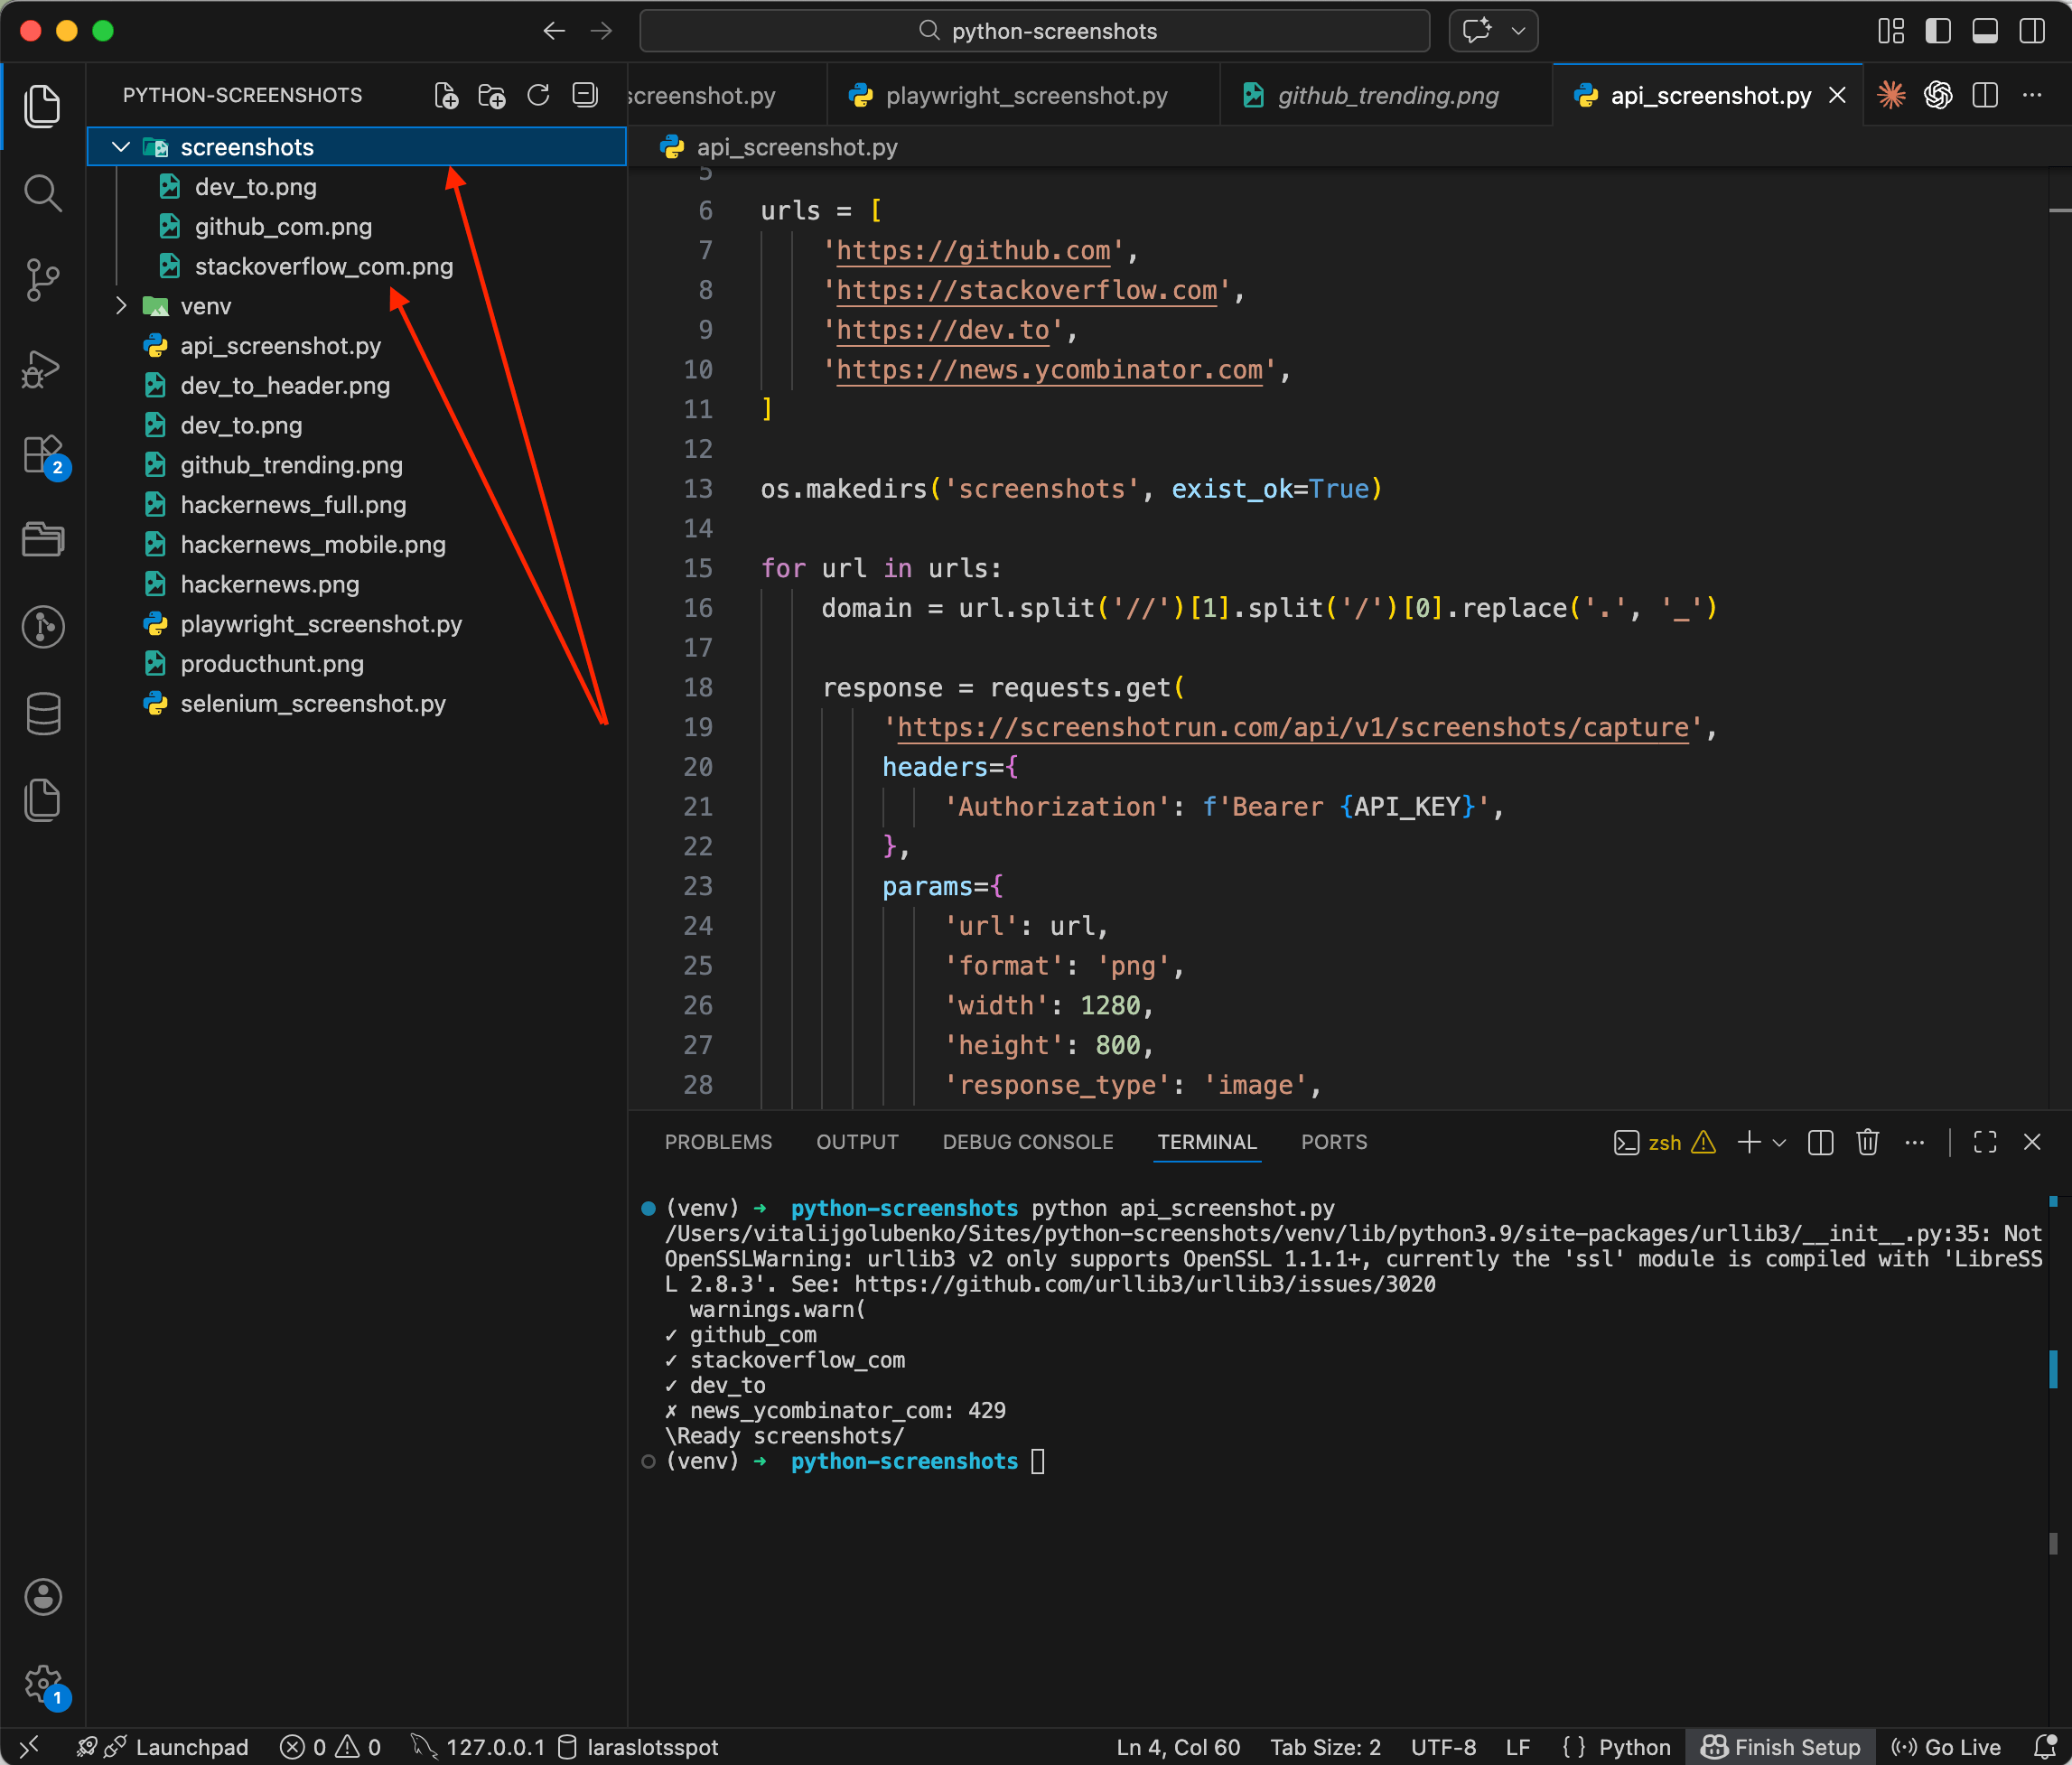Image resolution: width=2072 pixels, height=1765 pixels.
Task: Click Finish Setup in the status bar
Action: click(1781, 1747)
